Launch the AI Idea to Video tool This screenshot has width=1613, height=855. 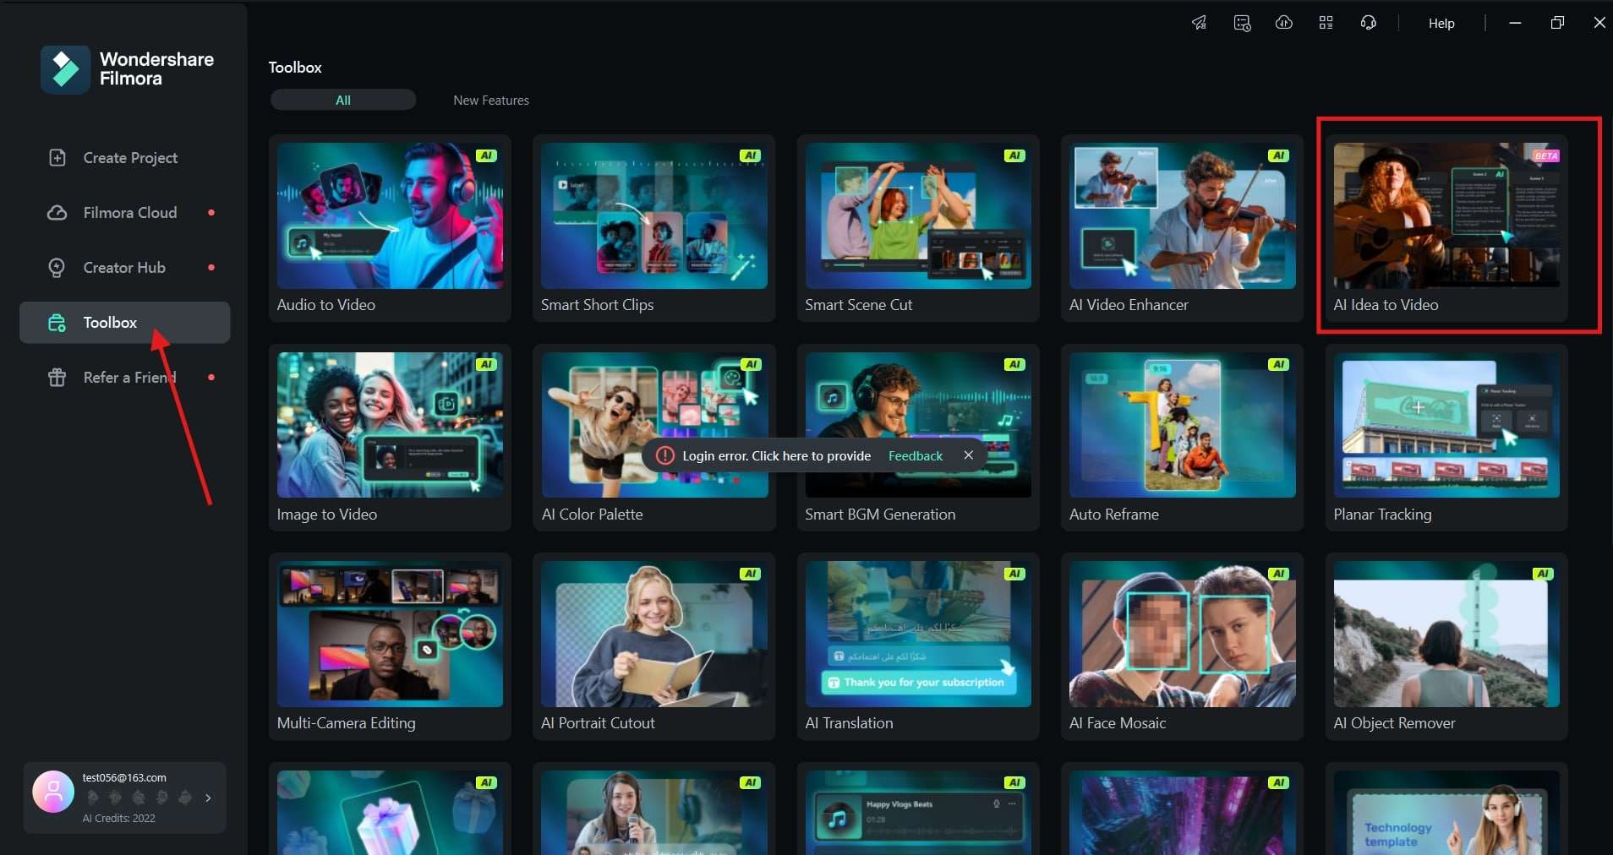[x=1446, y=228]
